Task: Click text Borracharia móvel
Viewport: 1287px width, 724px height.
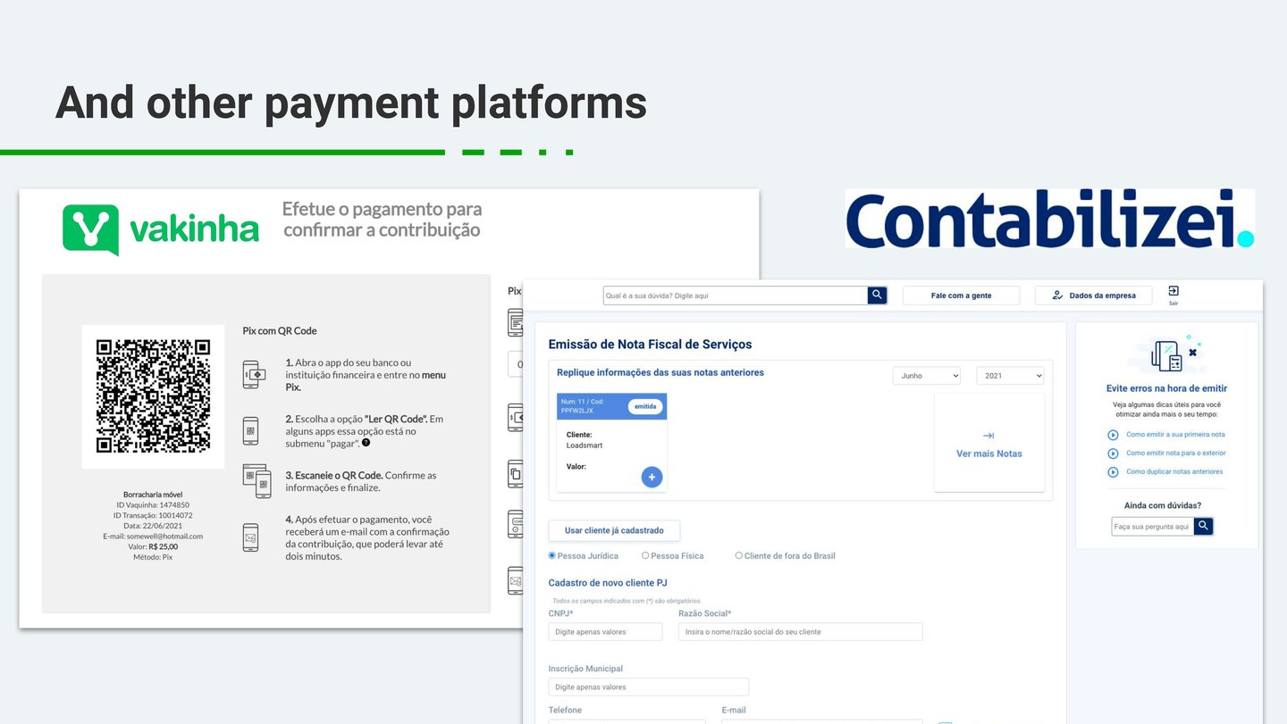Action: (x=153, y=494)
